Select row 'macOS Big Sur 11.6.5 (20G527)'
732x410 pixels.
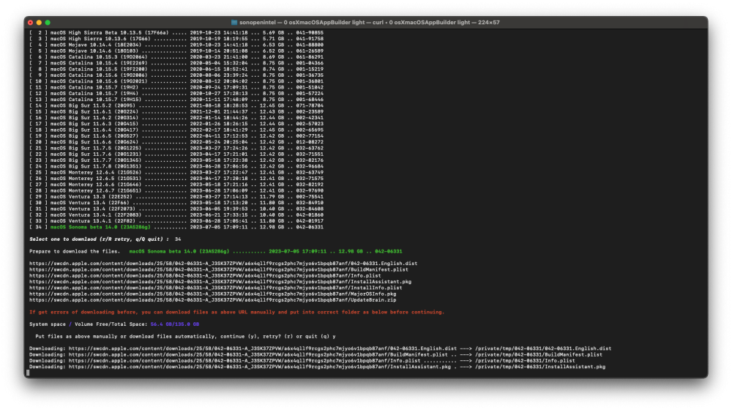(x=176, y=136)
